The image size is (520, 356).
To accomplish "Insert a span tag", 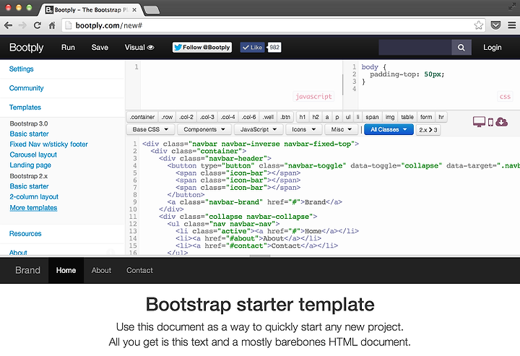I will click(372, 117).
